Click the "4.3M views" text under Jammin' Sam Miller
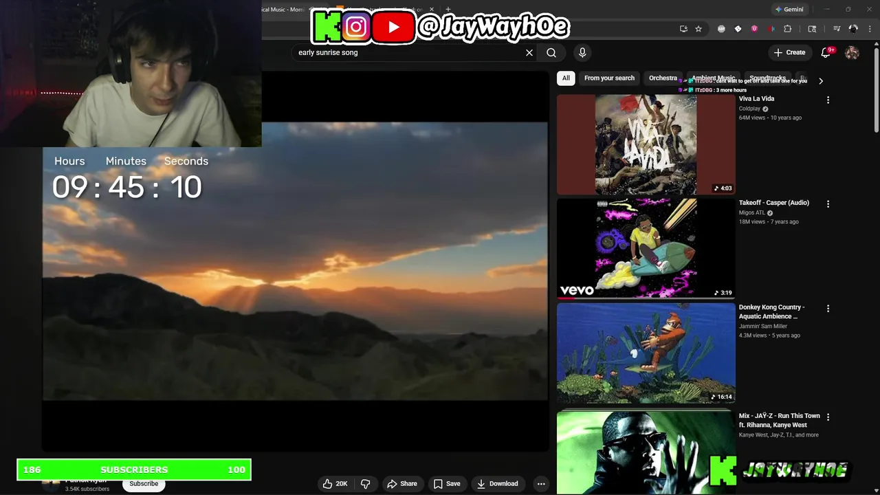The image size is (880, 495). (753, 335)
